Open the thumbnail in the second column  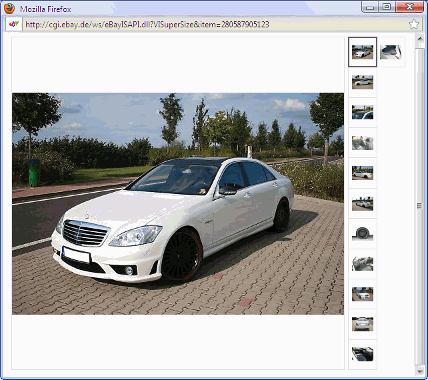pyautogui.click(x=391, y=52)
